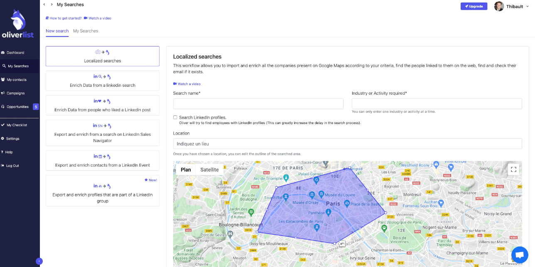535x267 pixels.
Task: Click the back arrow in the header
Action: pos(44,5)
